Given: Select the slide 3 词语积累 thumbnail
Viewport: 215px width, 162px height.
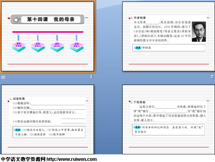Looking at the screenshot, I should point(48,119).
